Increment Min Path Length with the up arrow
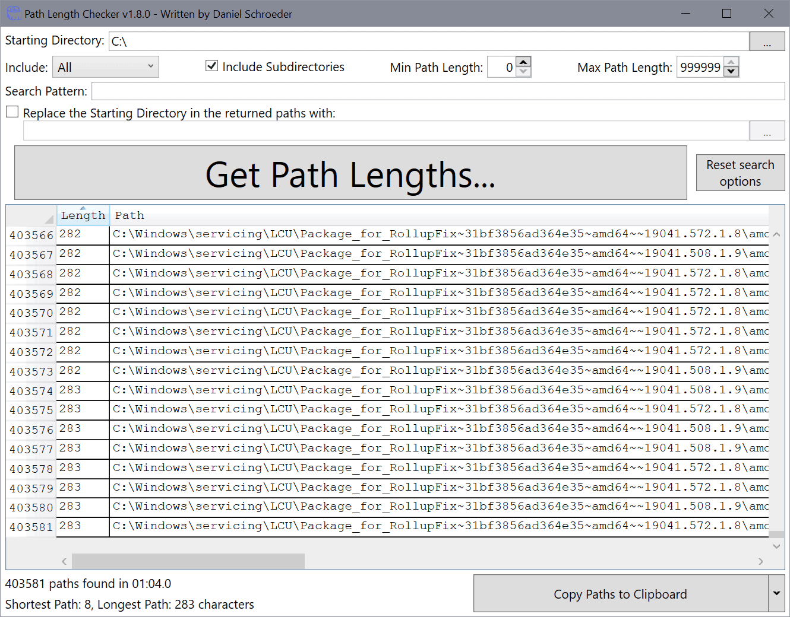Image resolution: width=790 pixels, height=617 pixels. point(523,61)
